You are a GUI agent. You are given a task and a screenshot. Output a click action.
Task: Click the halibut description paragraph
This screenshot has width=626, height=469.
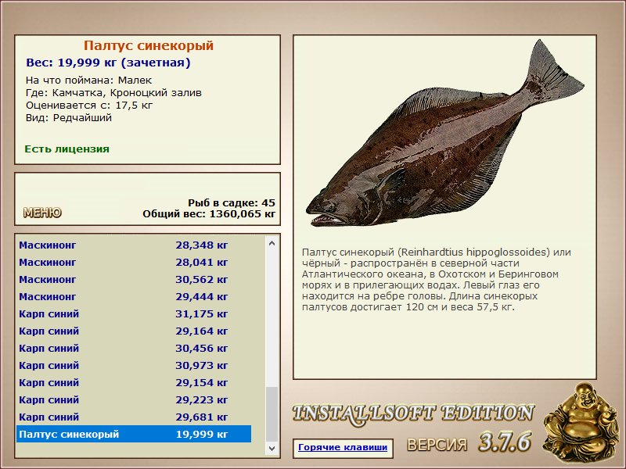point(437,280)
